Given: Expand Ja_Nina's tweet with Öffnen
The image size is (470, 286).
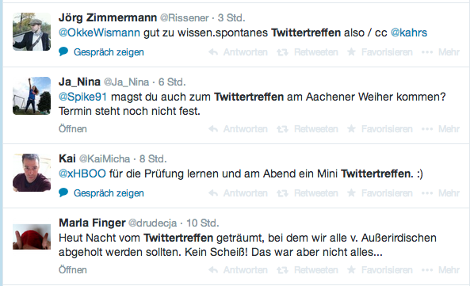Looking at the screenshot, I should click(73, 129).
